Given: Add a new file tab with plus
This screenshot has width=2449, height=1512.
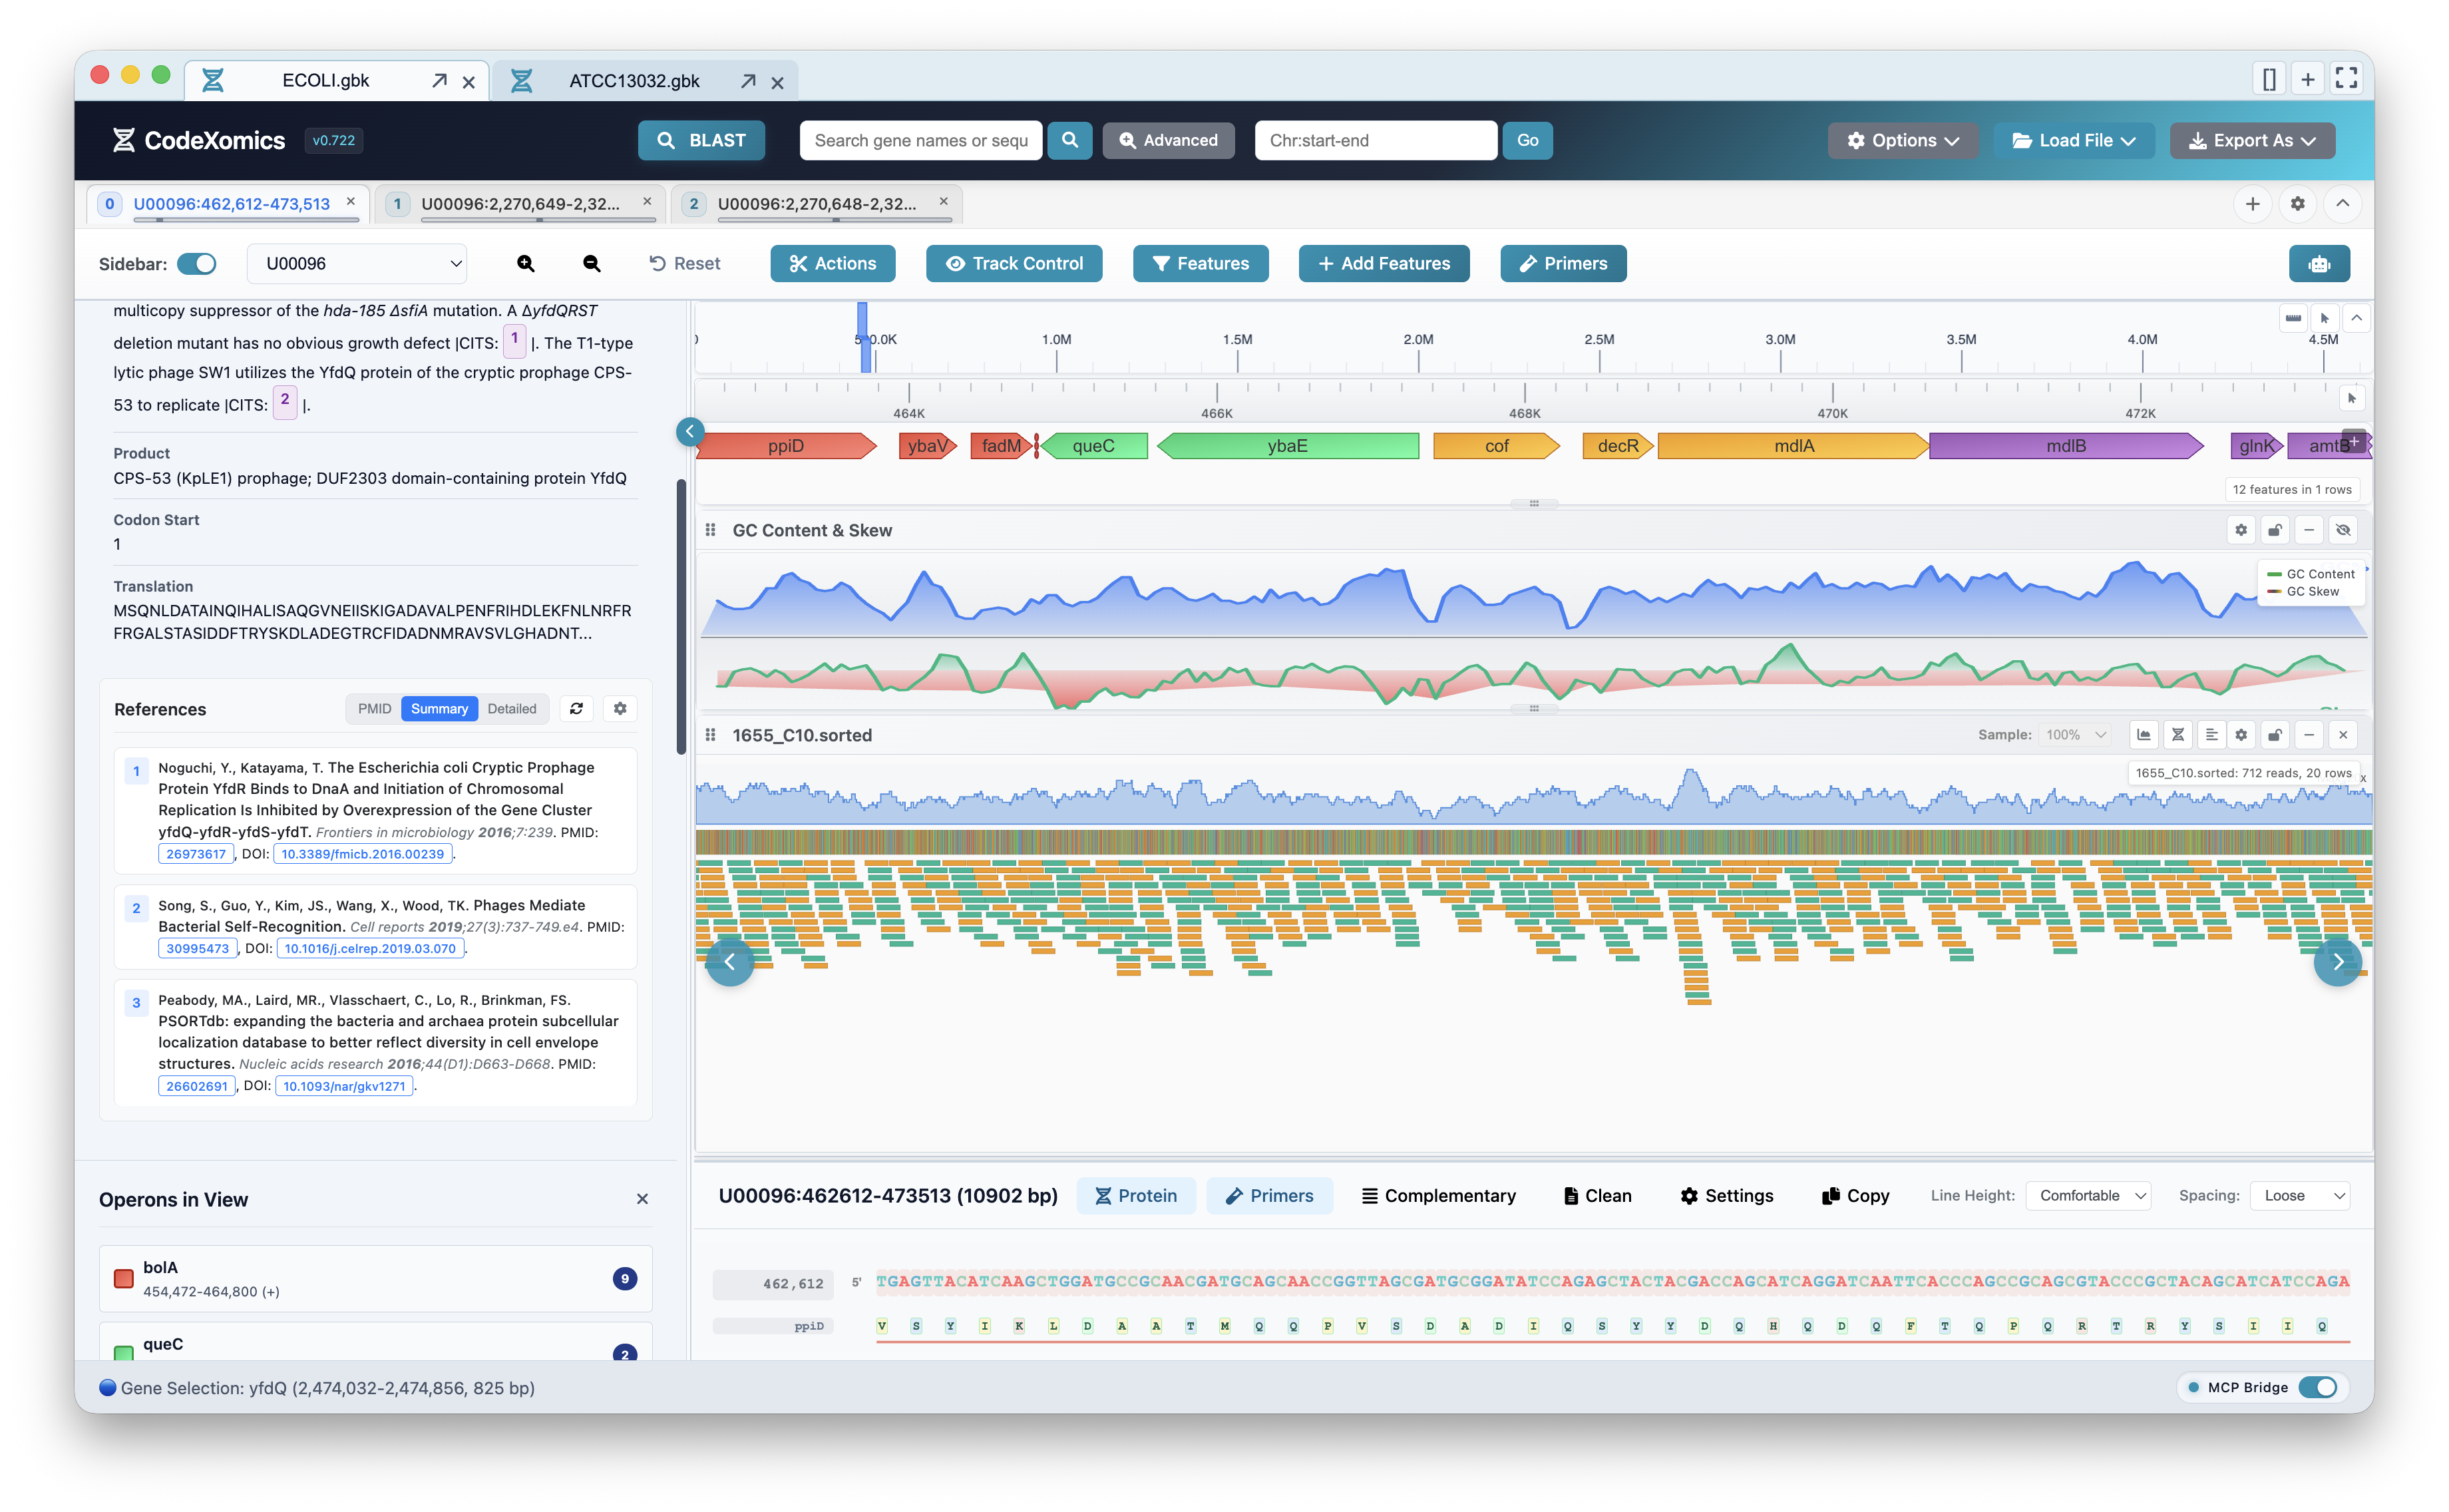Looking at the screenshot, I should tap(2308, 79).
